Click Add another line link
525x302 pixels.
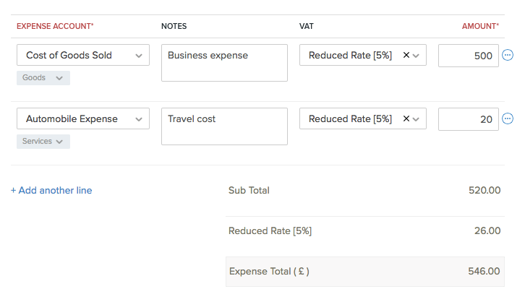point(51,191)
